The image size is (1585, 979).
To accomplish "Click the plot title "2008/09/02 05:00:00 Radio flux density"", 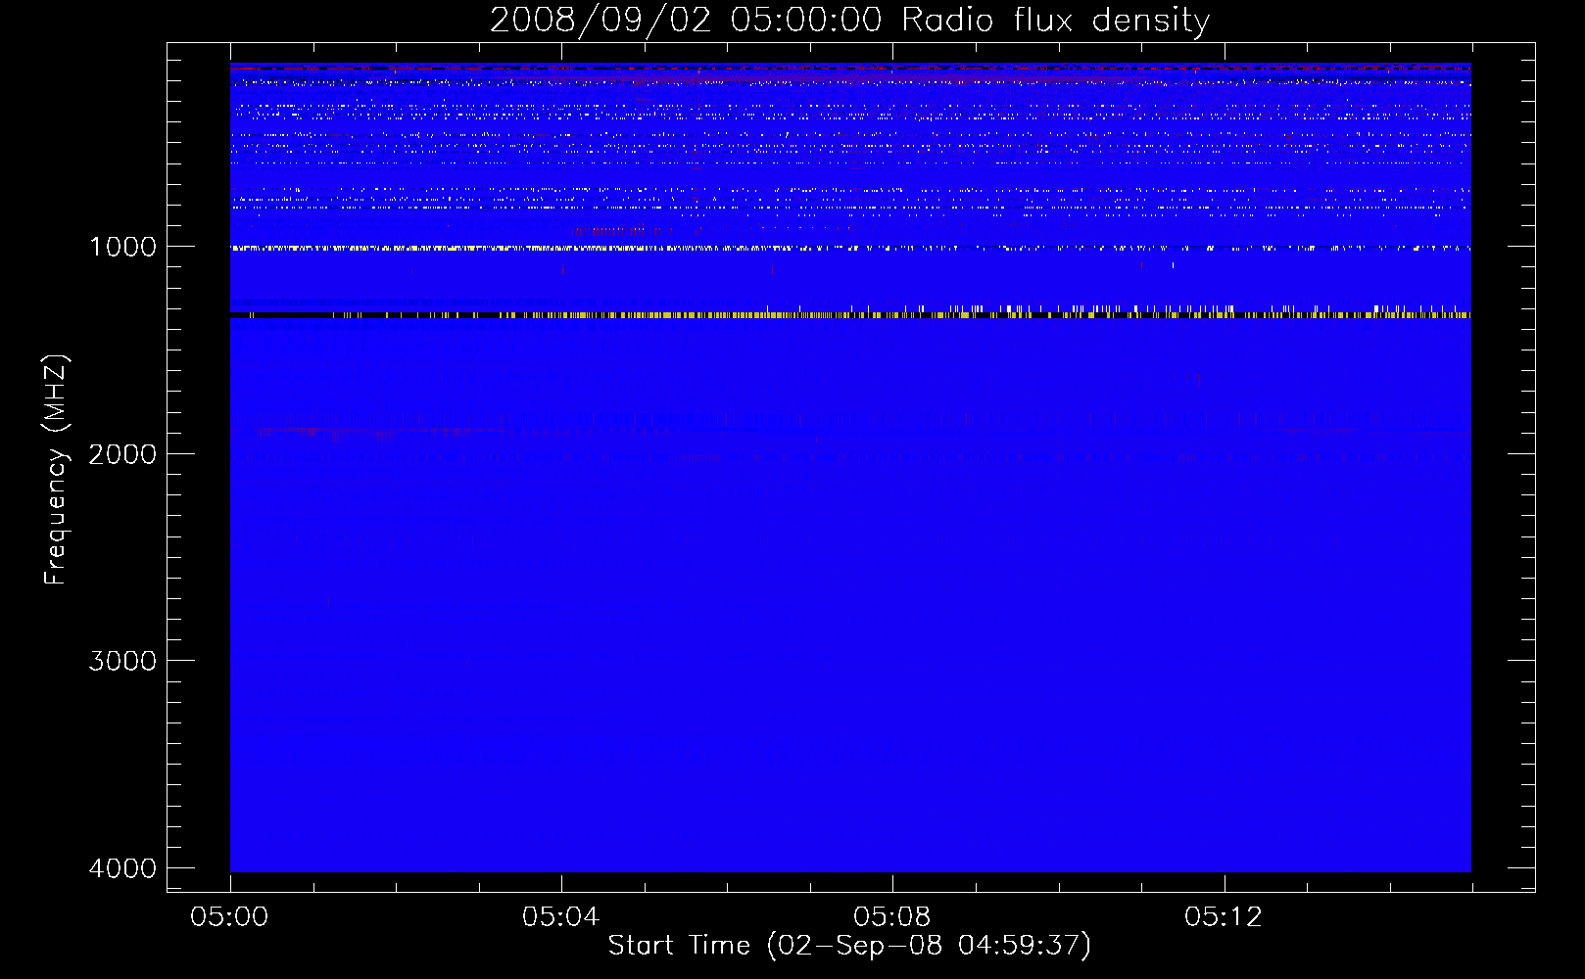I will point(849,21).
